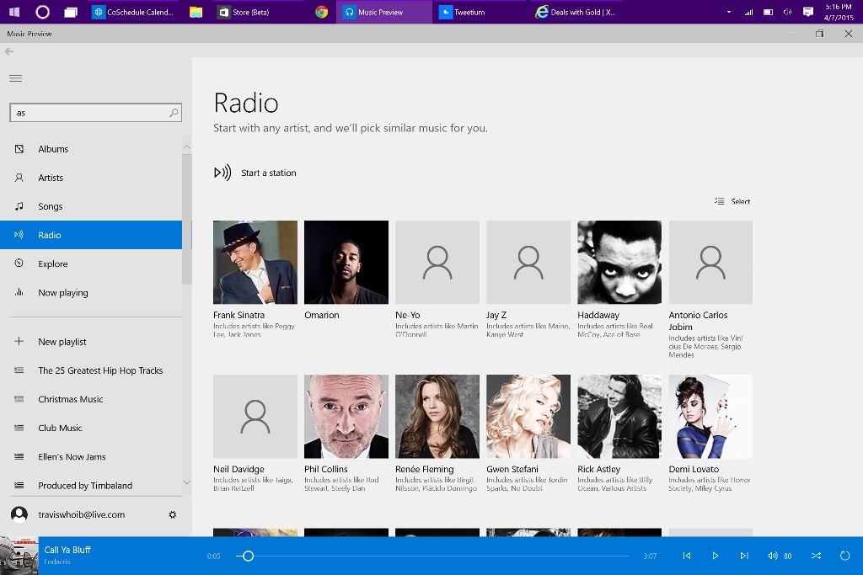Open the Haddaway station thumbnail
This screenshot has height=575, width=863.
[x=619, y=262]
